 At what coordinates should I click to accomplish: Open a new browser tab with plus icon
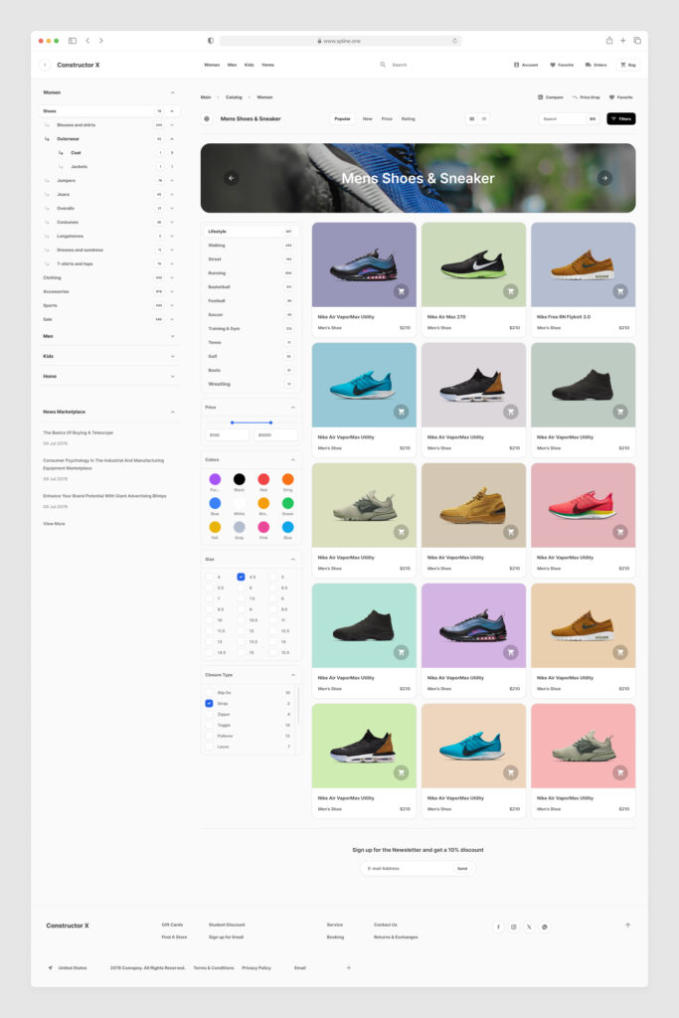pyautogui.click(x=622, y=40)
